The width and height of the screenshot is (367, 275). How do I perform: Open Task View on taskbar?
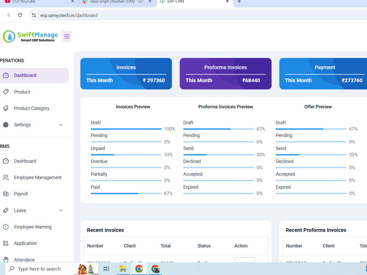click(x=106, y=269)
